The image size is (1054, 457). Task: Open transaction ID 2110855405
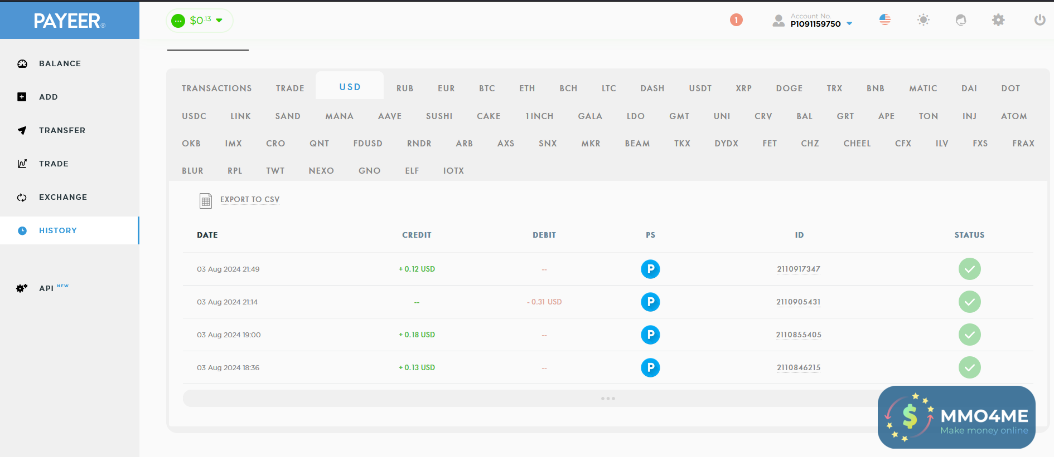pyautogui.click(x=799, y=335)
